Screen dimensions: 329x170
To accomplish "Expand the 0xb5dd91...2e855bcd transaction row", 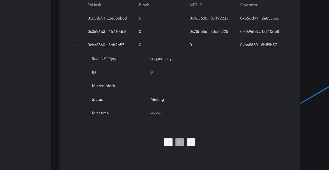I will click(78, 18).
